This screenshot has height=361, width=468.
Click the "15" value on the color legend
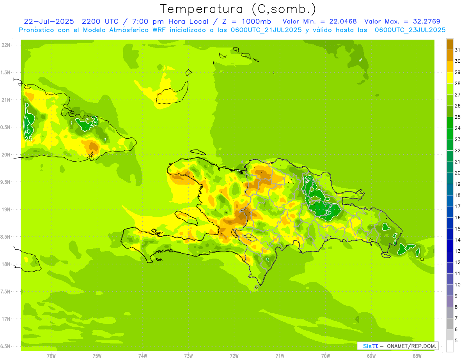[x=457, y=229]
